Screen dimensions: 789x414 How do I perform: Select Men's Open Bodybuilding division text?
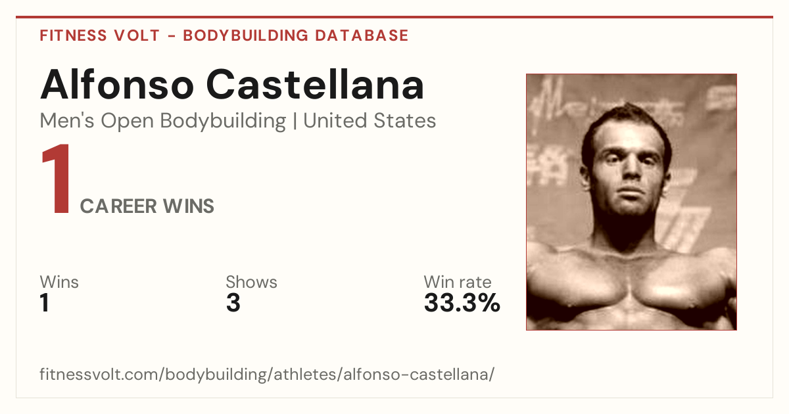tap(163, 121)
